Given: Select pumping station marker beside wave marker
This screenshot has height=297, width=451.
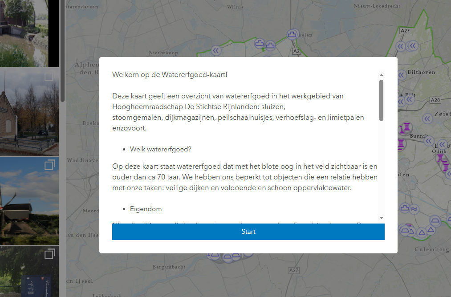Looking at the screenshot, I should [405, 207].
